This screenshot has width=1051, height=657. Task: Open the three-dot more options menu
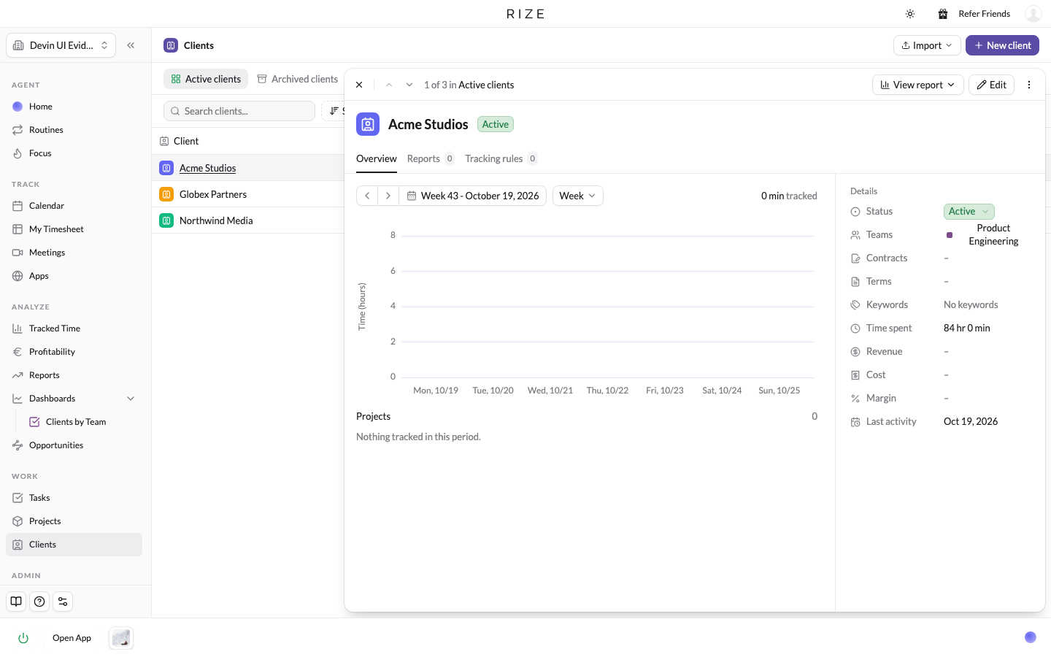pyautogui.click(x=1029, y=85)
